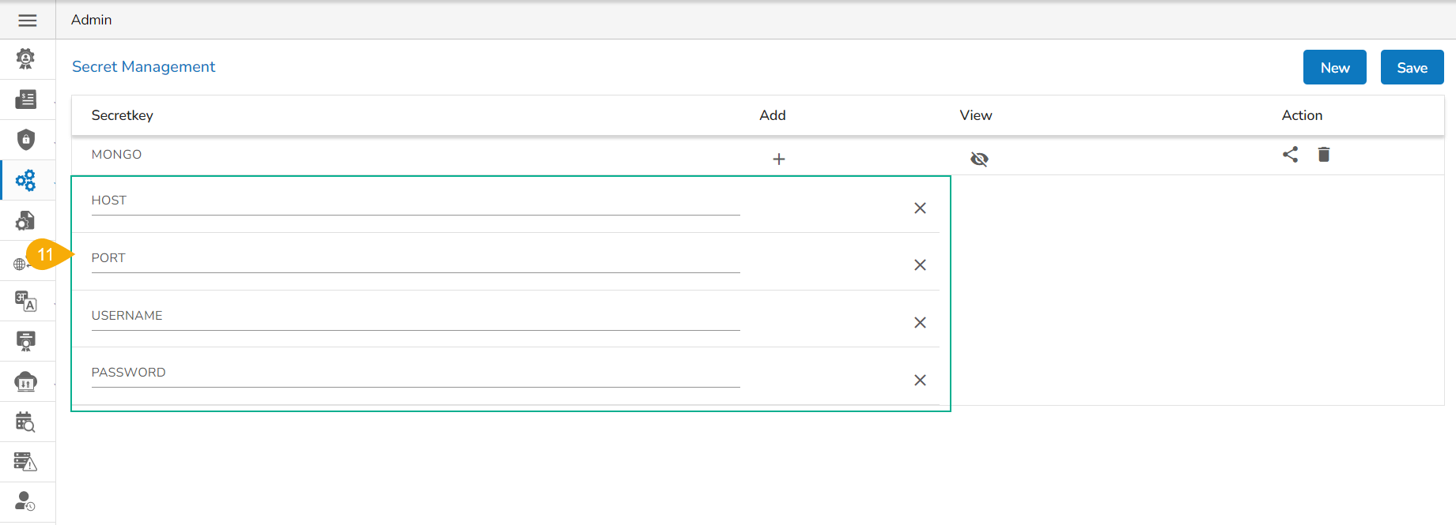
Task: Remove the USERNAME field
Action: [x=920, y=323]
